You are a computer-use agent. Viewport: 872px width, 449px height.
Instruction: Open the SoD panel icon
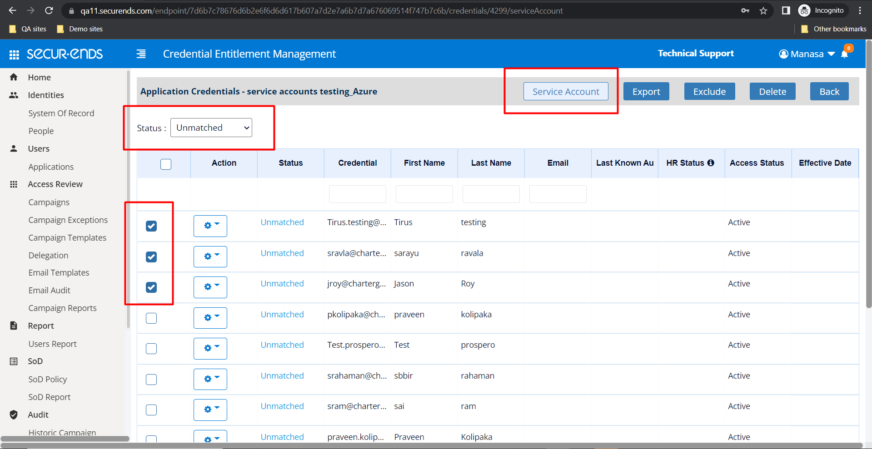14,361
